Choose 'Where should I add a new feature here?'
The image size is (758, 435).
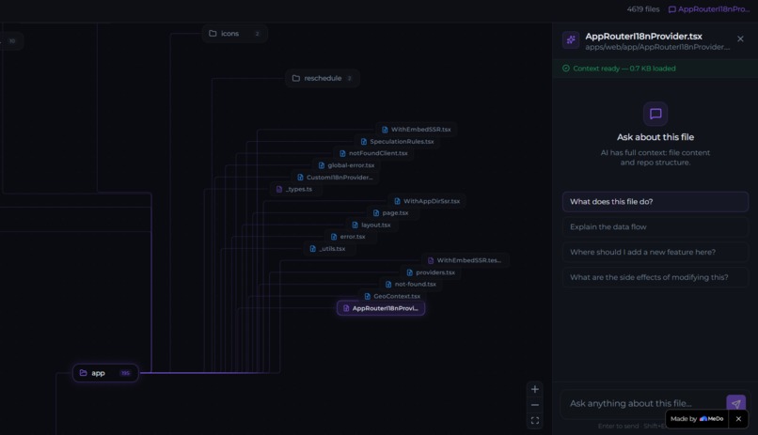tap(655, 252)
